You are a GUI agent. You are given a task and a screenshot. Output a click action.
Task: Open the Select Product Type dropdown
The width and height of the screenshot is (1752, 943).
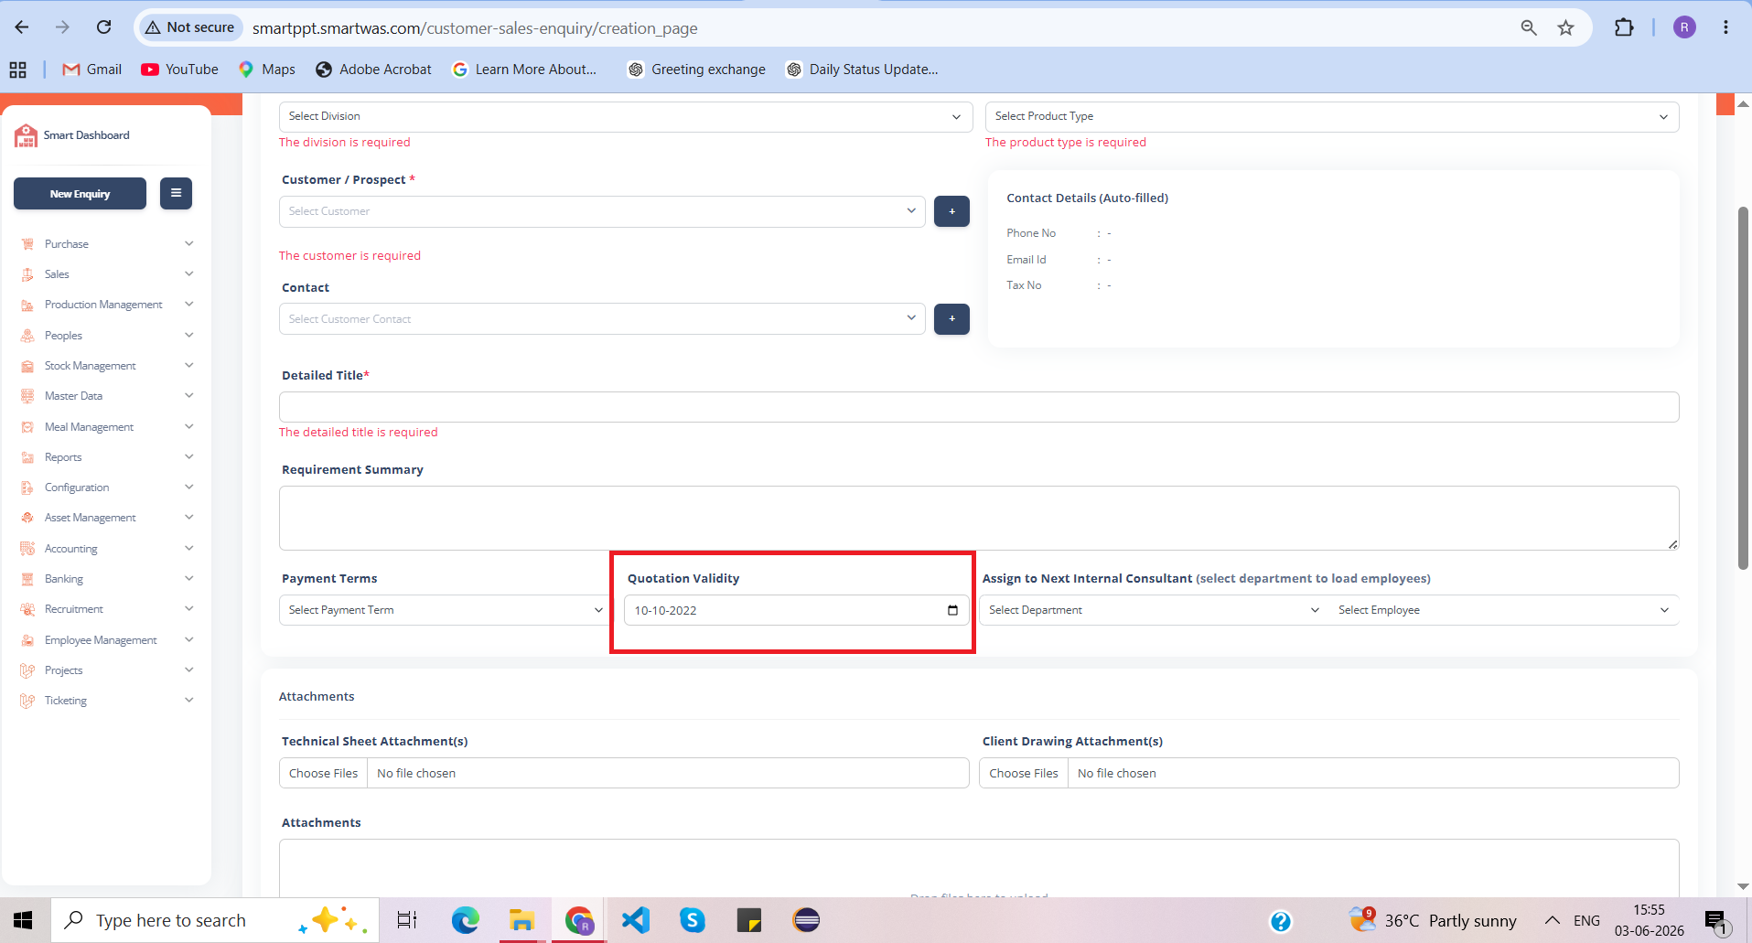pyautogui.click(x=1331, y=116)
